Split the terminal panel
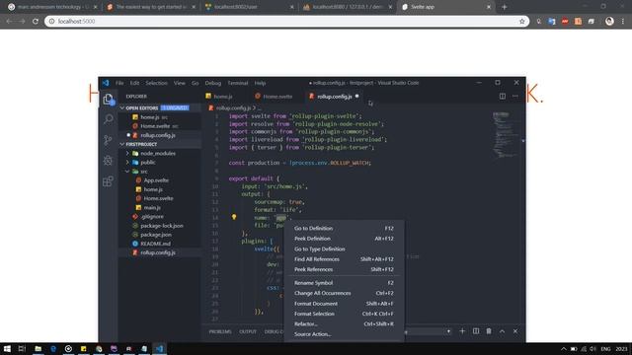Viewport: 632px width, 355px height. [476, 331]
